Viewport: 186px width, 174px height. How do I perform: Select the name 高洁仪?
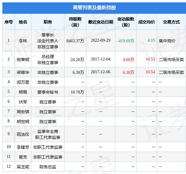click(x=23, y=134)
